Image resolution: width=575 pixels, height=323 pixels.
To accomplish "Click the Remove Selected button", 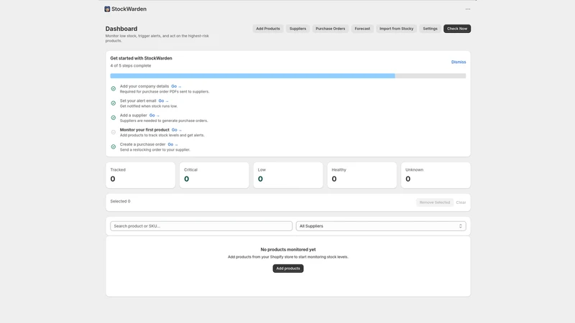I will tap(435, 202).
